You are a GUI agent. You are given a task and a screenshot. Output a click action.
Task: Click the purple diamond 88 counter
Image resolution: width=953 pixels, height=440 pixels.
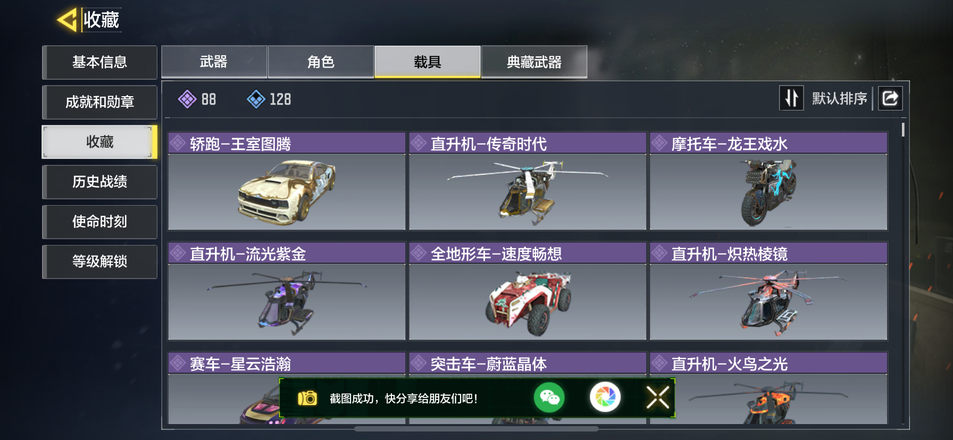tap(197, 99)
